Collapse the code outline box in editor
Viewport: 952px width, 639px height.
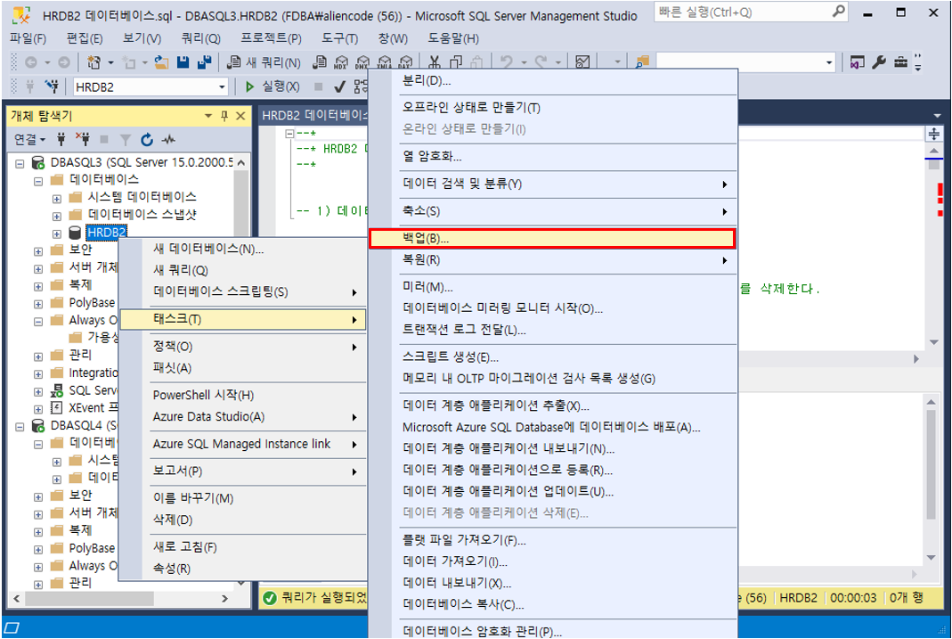pyautogui.click(x=289, y=133)
